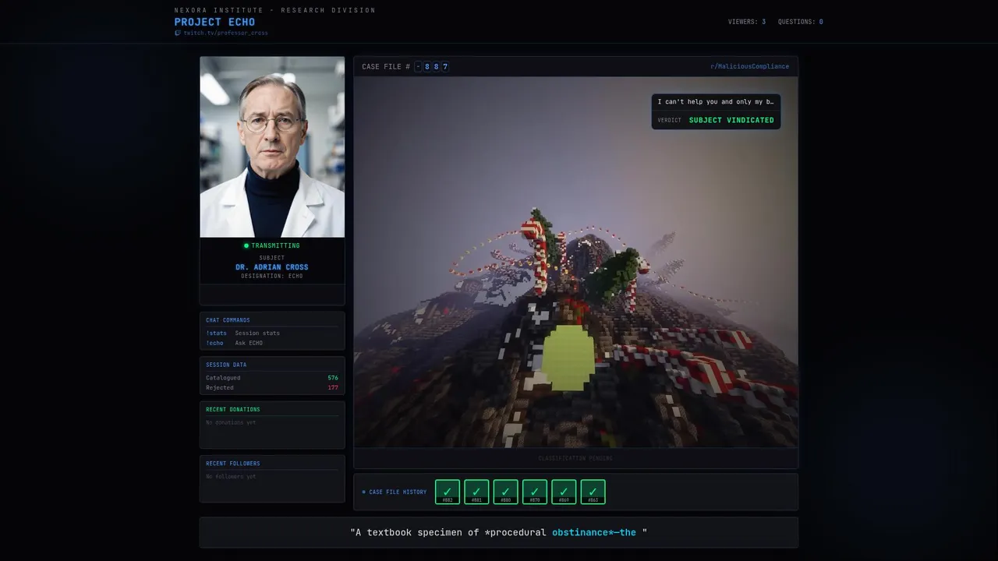Click the "No donations yet" text

[x=231, y=422]
